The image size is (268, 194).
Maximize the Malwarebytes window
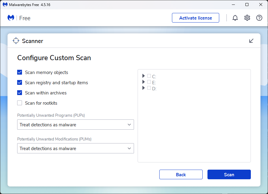(247, 5)
